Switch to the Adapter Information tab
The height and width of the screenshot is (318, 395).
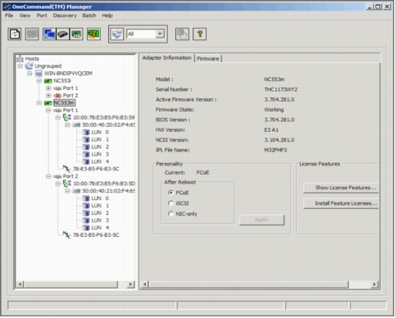[x=166, y=57]
